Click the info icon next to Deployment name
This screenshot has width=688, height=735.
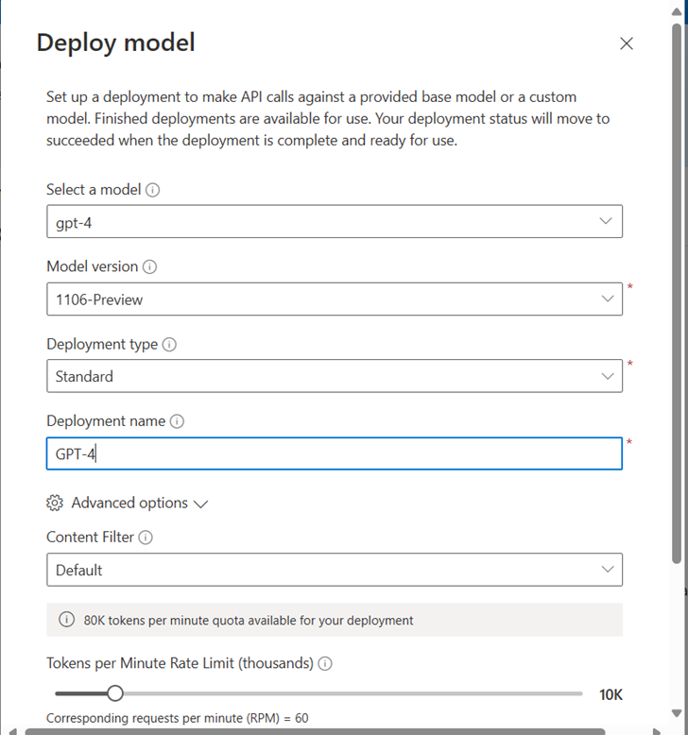[x=178, y=422]
